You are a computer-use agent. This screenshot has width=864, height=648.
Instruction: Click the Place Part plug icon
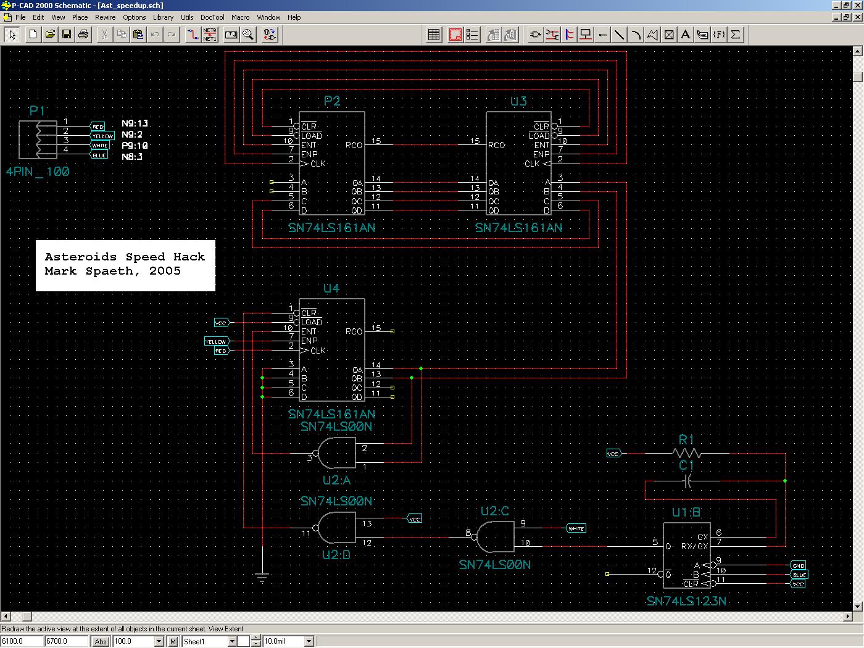(535, 35)
